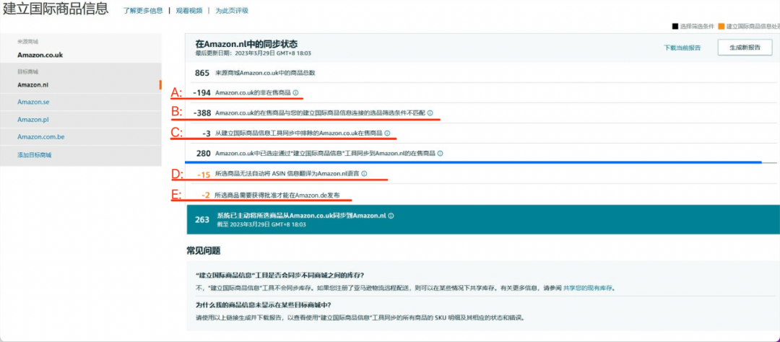This screenshot has width=780, height=342.
Task: Click 为此页评级 to rate page
Action: click(x=231, y=11)
